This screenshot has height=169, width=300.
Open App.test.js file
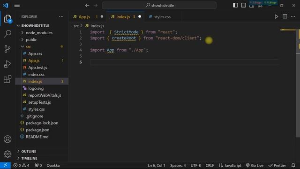coord(42,68)
